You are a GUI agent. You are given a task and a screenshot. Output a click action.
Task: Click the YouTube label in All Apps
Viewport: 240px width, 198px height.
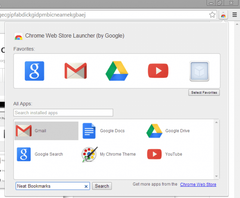pos(173,154)
